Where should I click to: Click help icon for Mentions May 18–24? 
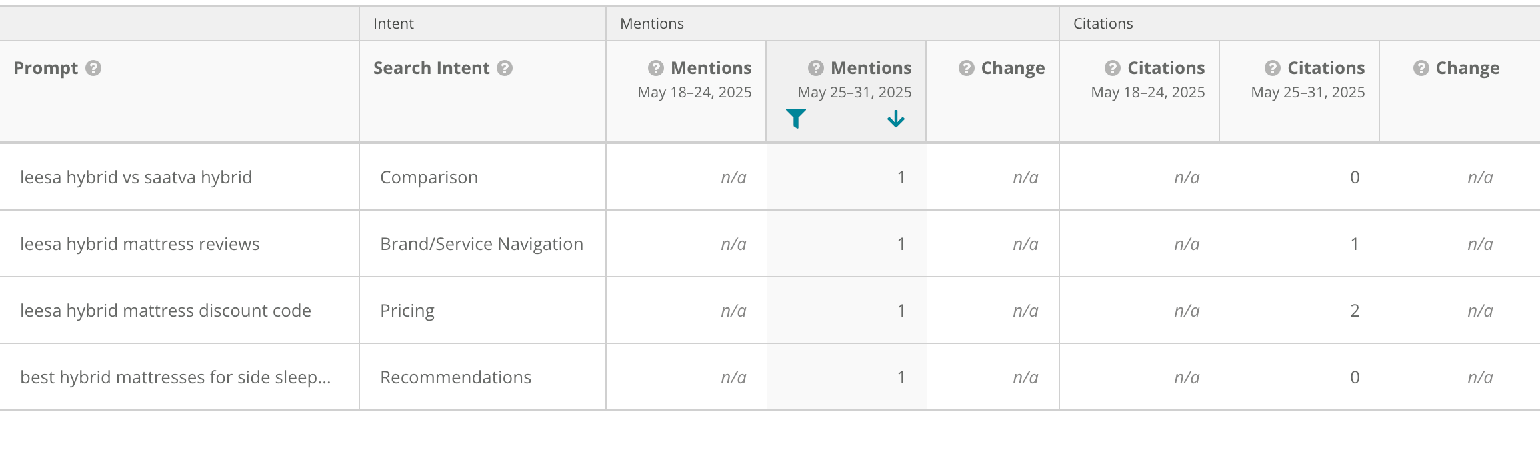[x=656, y=68]
